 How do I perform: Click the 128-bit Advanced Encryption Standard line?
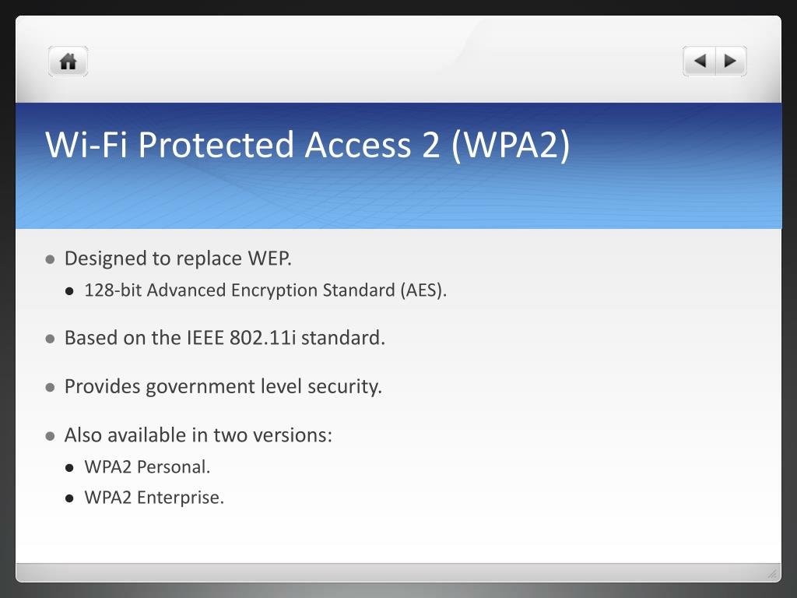265,290
